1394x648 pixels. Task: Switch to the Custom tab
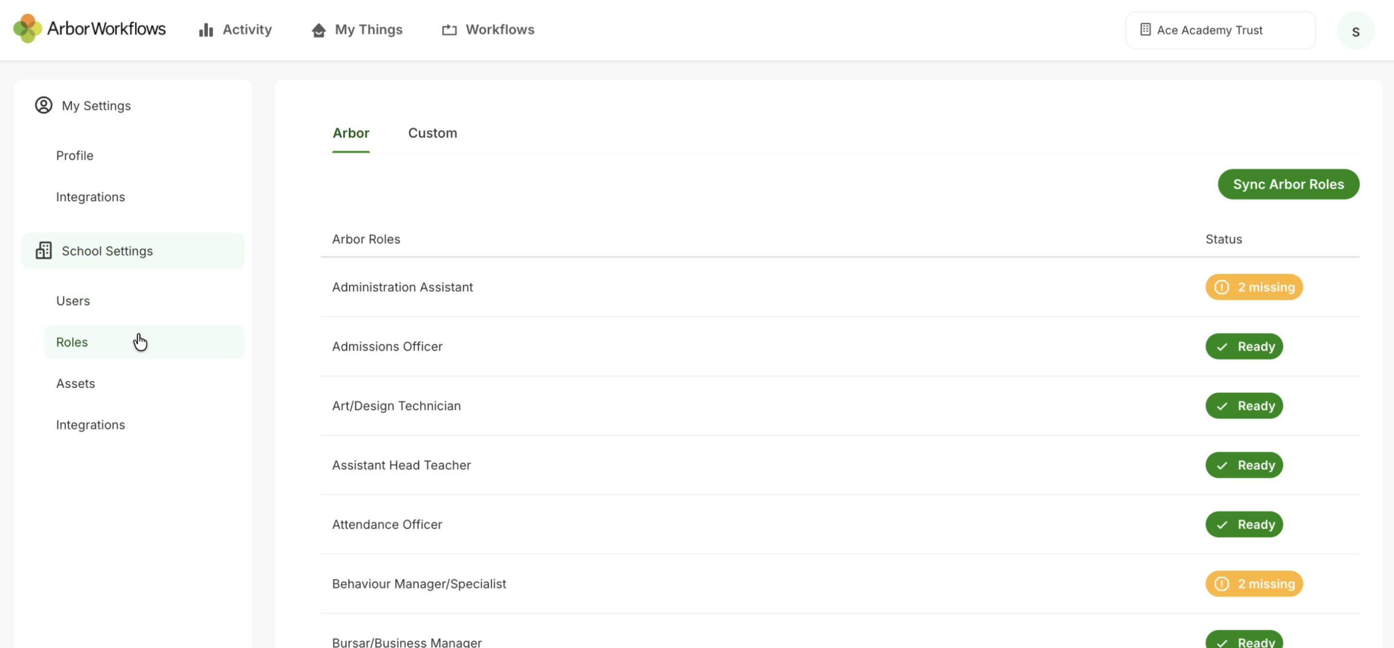coord(432,133)
